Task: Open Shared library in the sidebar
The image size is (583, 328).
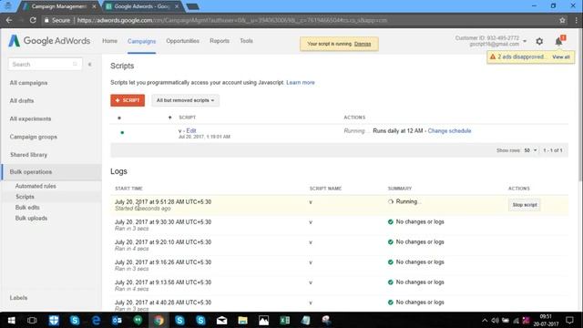Action: (28, 155)
